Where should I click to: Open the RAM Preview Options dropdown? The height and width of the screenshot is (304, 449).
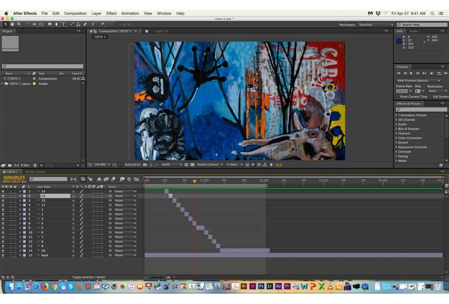[418, 81]
